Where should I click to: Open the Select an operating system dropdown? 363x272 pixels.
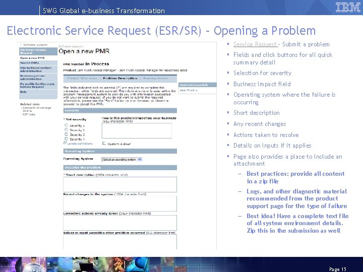pyautogui.click(x=122, y=159)
